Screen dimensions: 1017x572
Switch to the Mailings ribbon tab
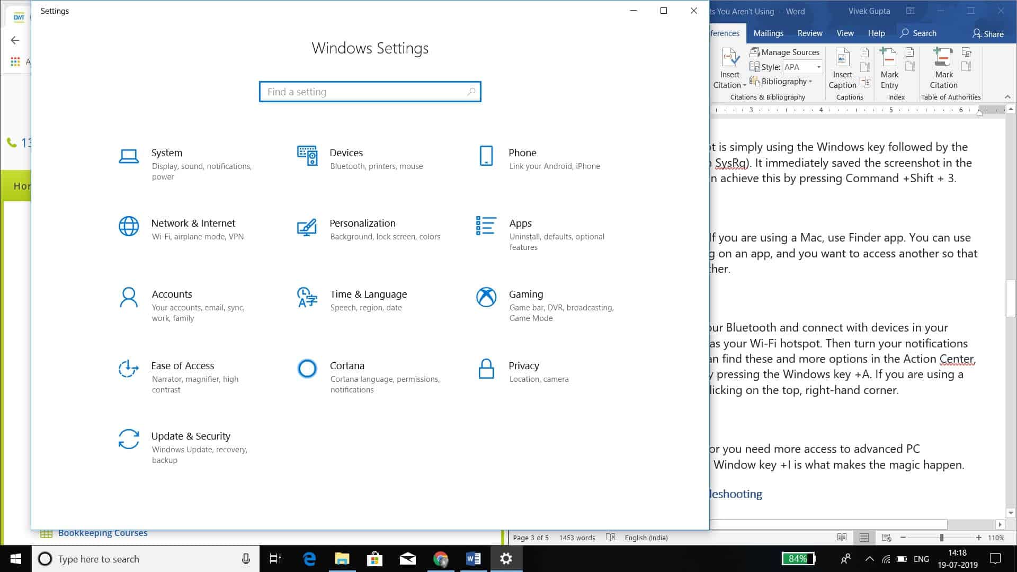pos(768,33)
